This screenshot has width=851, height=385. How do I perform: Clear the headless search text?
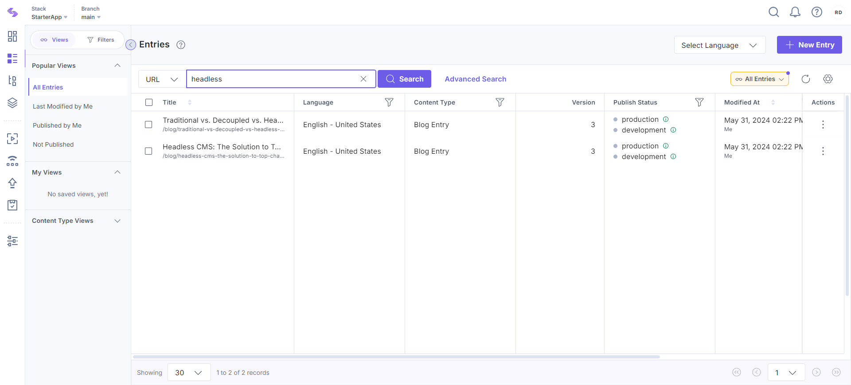(363, 79)
